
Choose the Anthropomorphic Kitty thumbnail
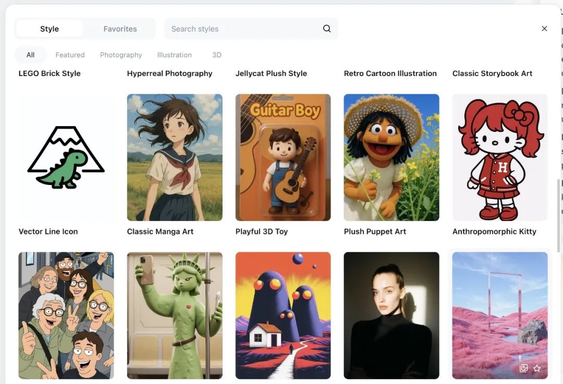click(500, 157)
